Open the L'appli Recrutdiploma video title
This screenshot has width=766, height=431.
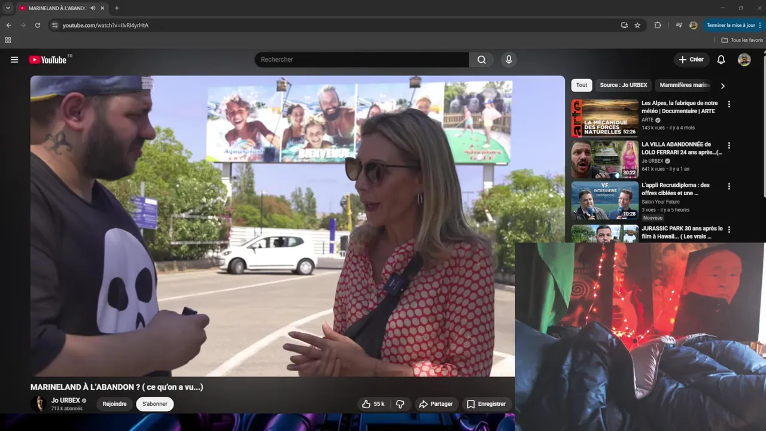tap(676, 189)
